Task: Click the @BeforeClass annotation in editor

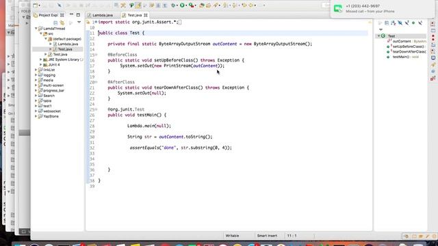Action: click(123, 55)
